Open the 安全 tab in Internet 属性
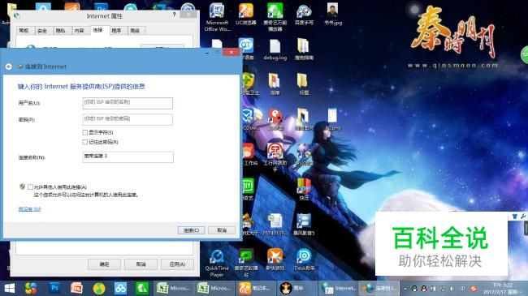Screen dimensions: 528x296 coord(42,31)
